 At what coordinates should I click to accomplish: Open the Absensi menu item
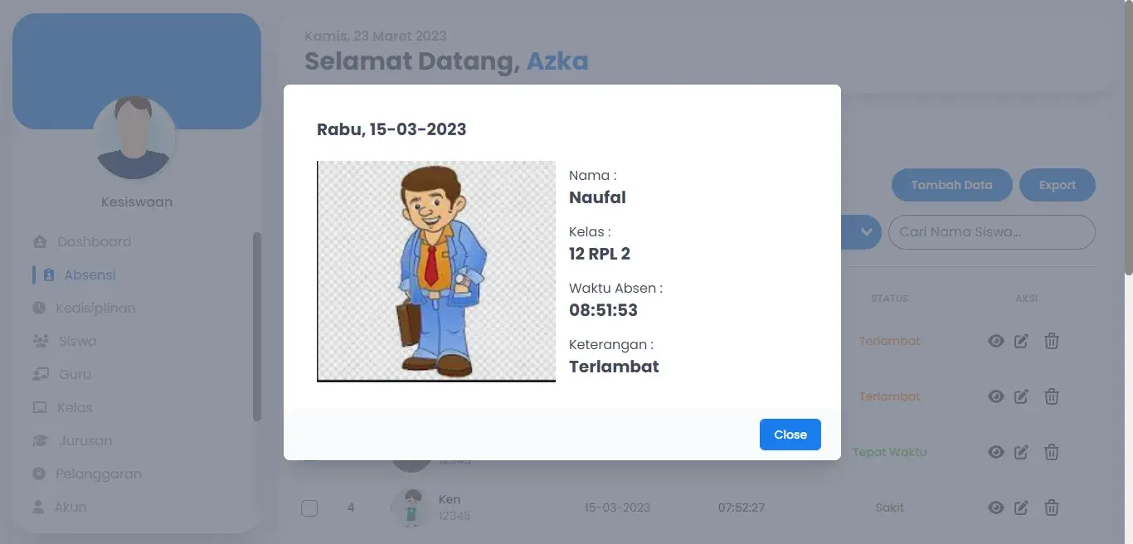tap(90, 275)
